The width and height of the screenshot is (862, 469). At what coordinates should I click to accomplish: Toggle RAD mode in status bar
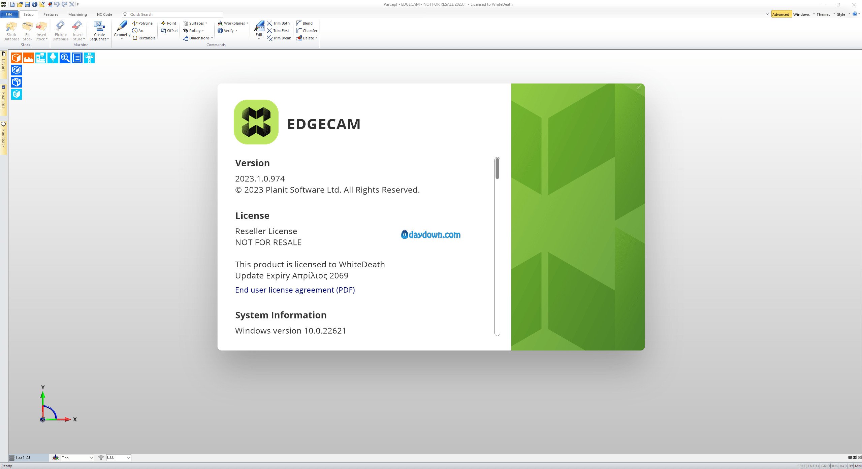coord(843,466)
